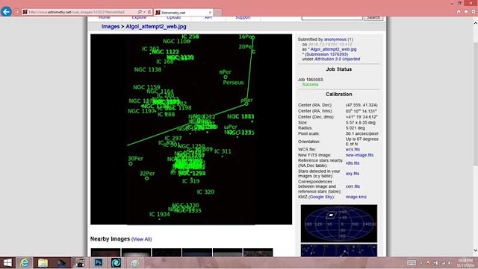Show the on-screen keyboard from system tray

coord(411,262)
